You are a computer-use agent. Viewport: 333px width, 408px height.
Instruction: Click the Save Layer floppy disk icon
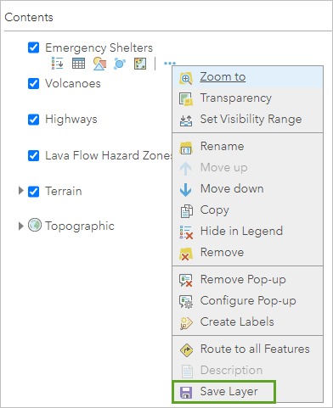coord(186,392)
